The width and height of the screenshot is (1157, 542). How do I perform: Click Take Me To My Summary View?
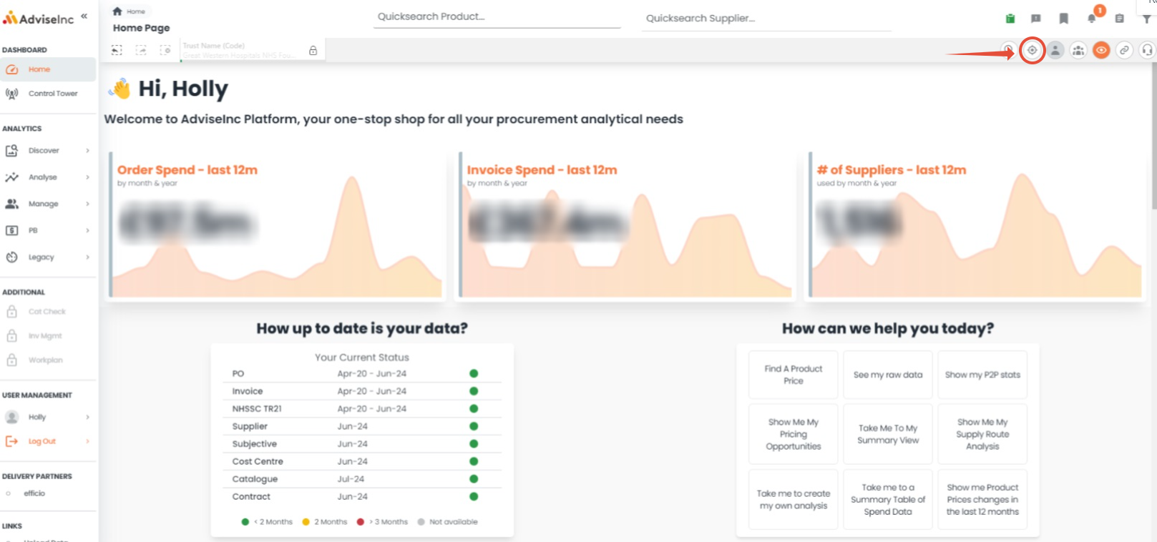(x=888, y=434)
